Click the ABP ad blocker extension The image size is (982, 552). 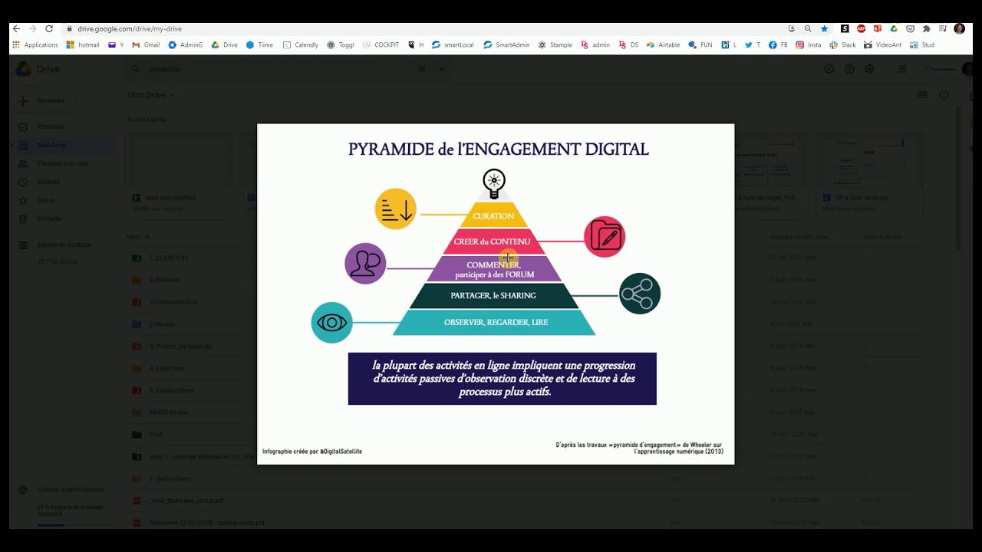(861, 28)
